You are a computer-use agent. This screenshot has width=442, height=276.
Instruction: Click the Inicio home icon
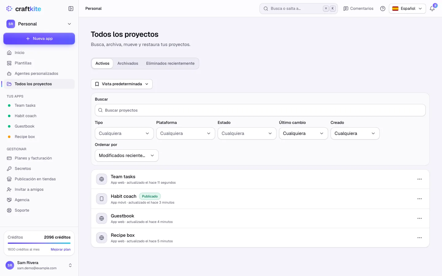pos(9,53)
